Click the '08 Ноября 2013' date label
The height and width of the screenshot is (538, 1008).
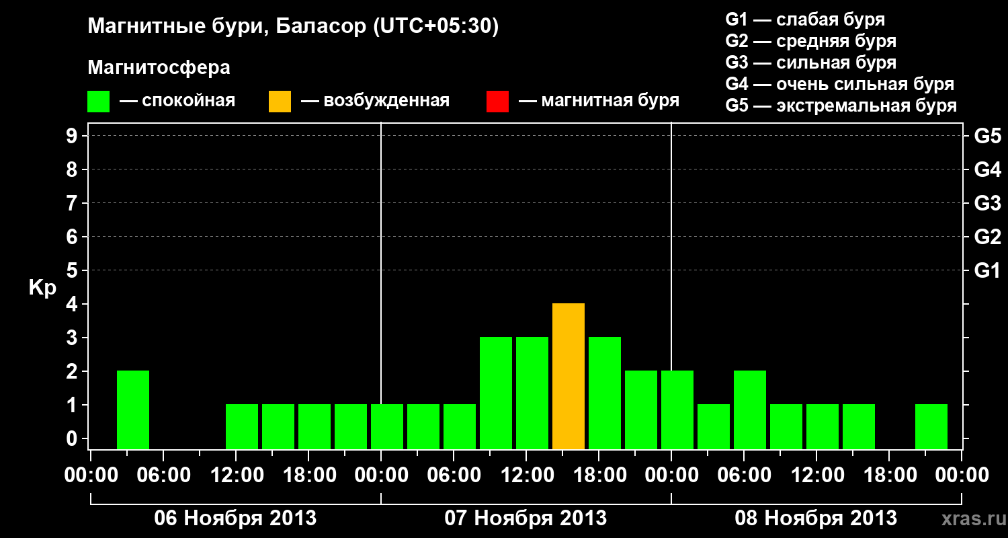(x=816, y=518)
